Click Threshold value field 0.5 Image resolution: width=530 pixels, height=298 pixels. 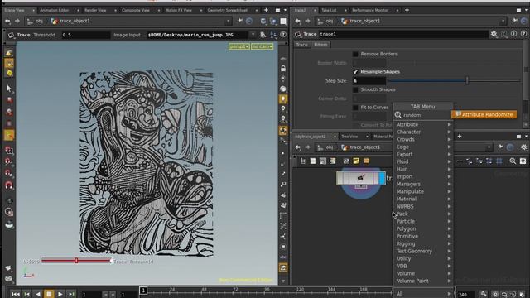85,35
